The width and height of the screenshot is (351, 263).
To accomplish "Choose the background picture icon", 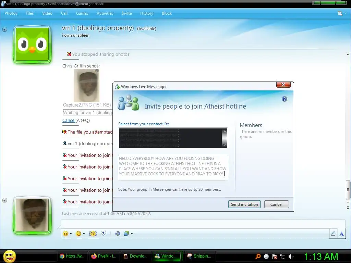I will [126, 234].
